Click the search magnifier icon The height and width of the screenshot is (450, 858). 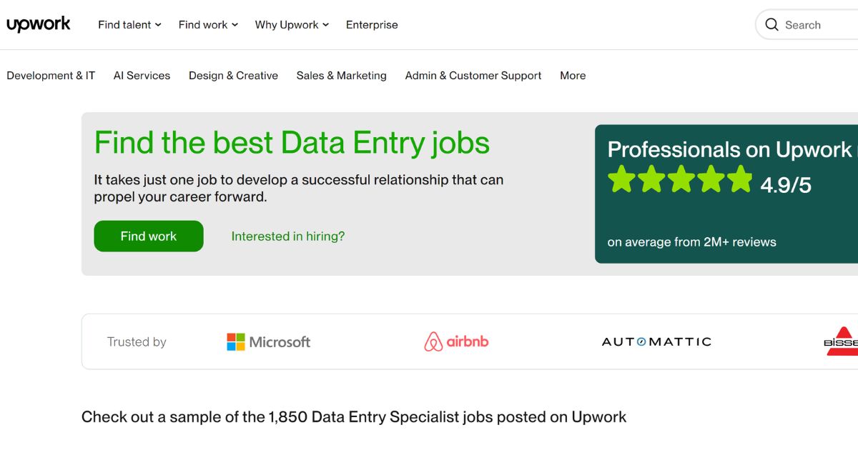click(772, 24)
